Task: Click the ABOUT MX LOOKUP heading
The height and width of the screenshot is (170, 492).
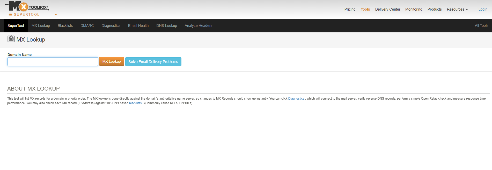Action: 33,89
